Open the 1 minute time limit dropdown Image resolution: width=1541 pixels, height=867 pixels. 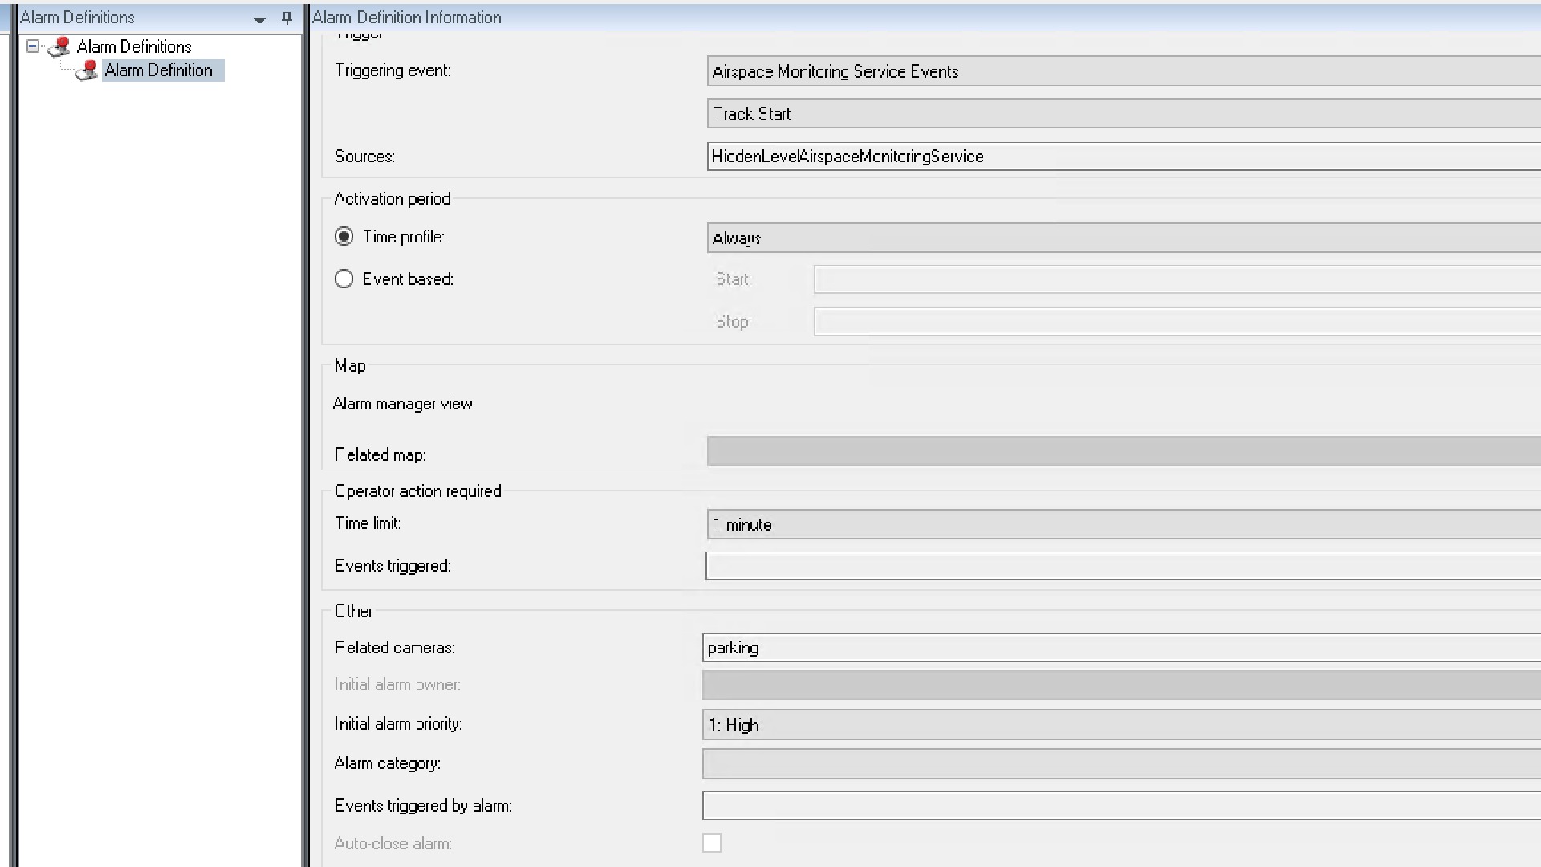tap(1124, 525)
